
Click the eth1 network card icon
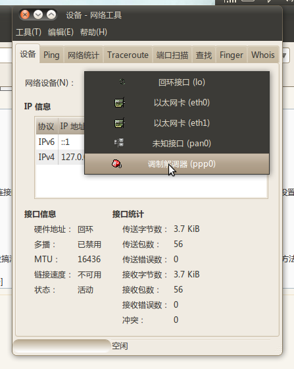click(119, 123)
